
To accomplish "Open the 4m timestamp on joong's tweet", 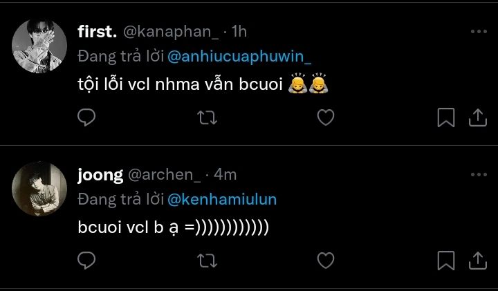I will (225, 175).
